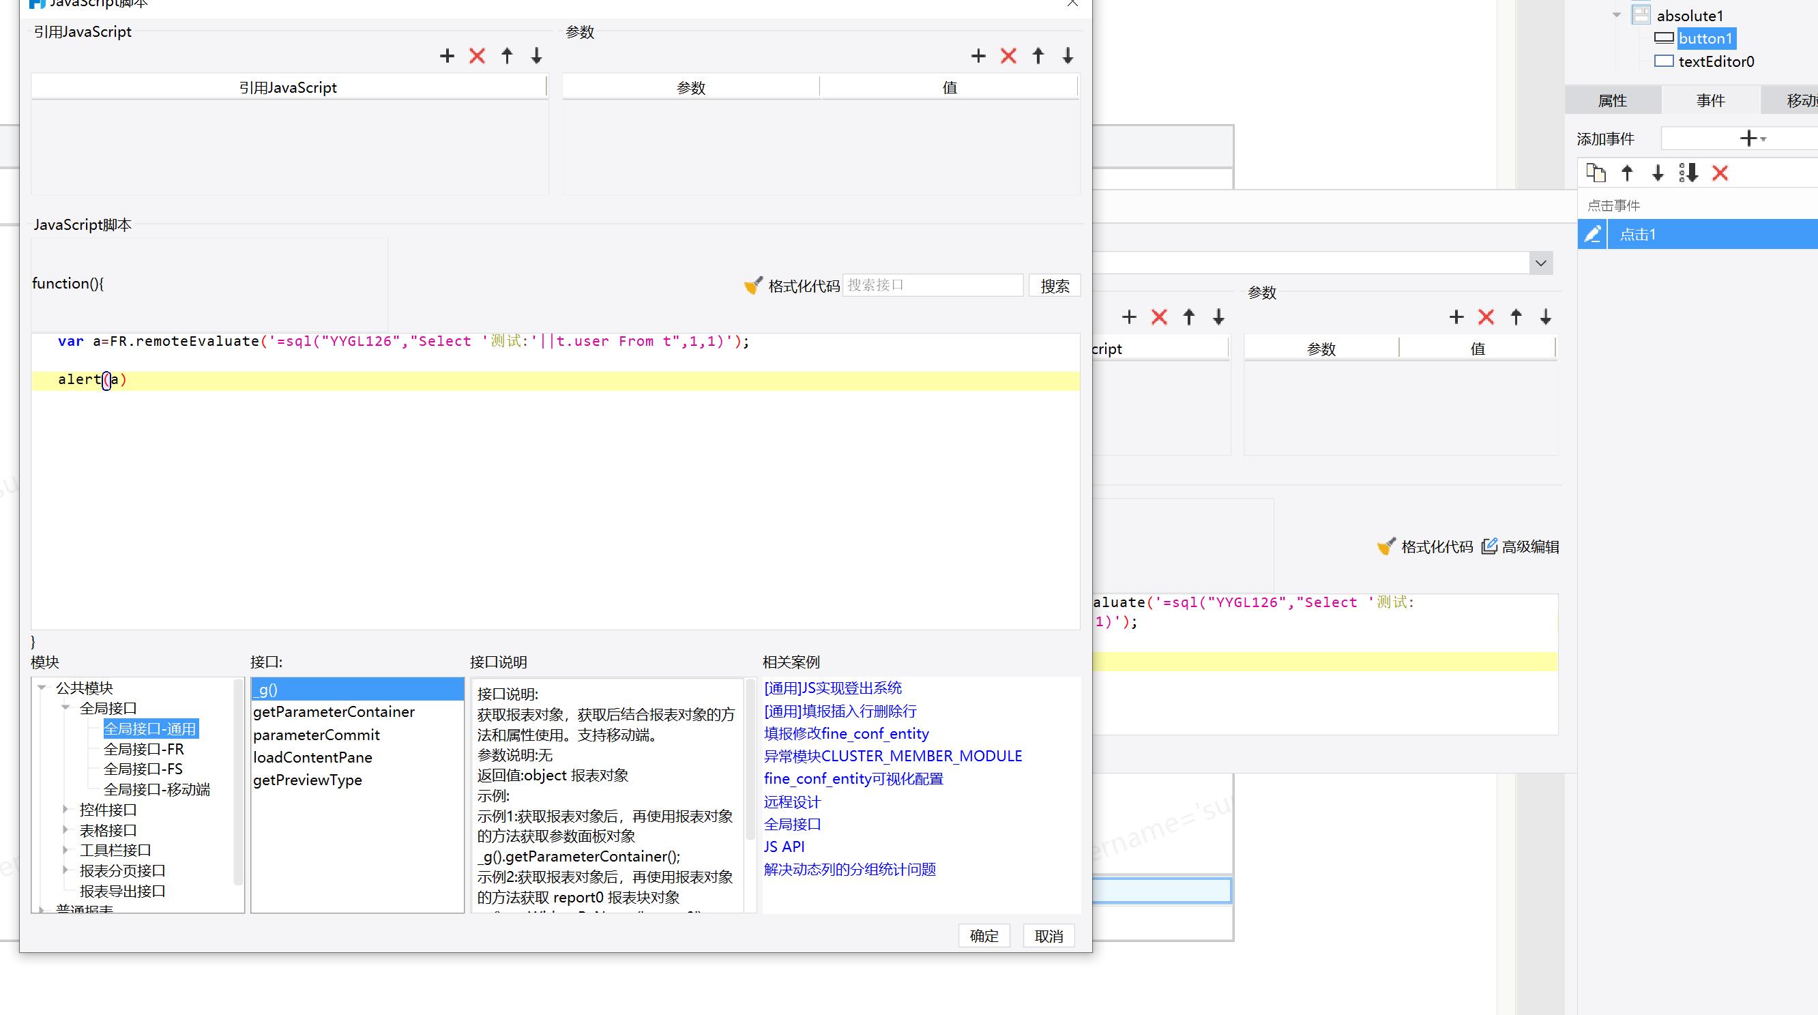Open the dropdown arrow in the background event editor
The height and width of the screenshot is (1015, 1818).
tap(1540, 263)
